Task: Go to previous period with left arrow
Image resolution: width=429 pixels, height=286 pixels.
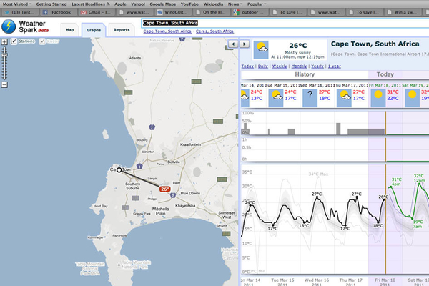Action: tap(233, 44)
